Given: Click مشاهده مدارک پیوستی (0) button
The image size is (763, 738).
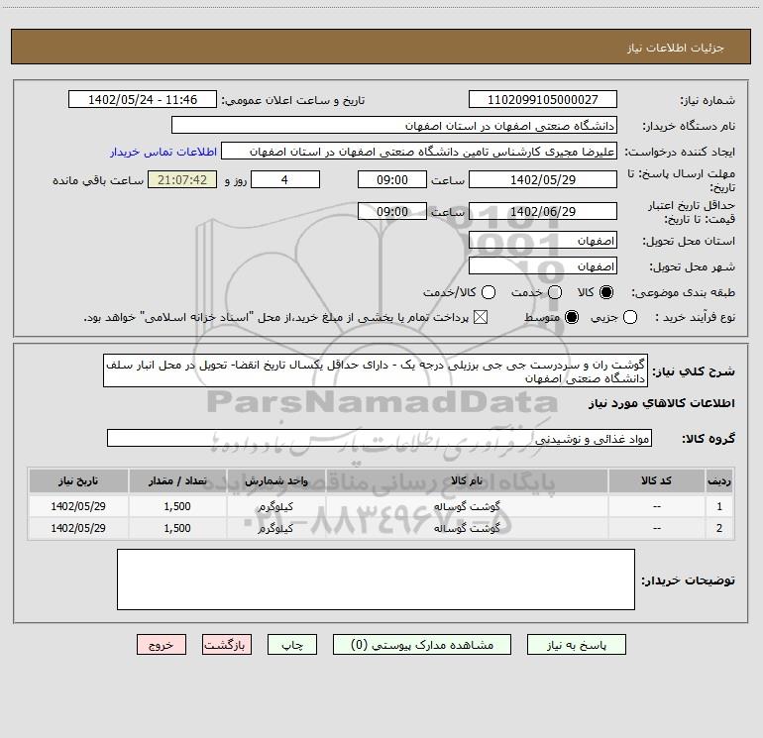Looking at the screenshot, I should coord(422,645).
